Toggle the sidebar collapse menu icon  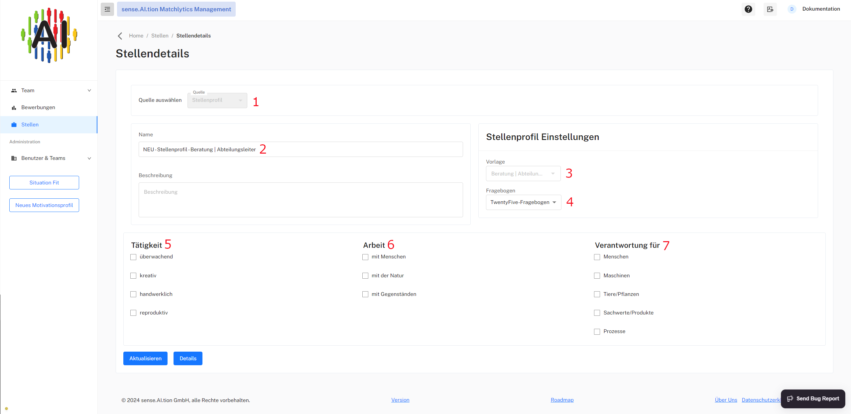[107, 9]
